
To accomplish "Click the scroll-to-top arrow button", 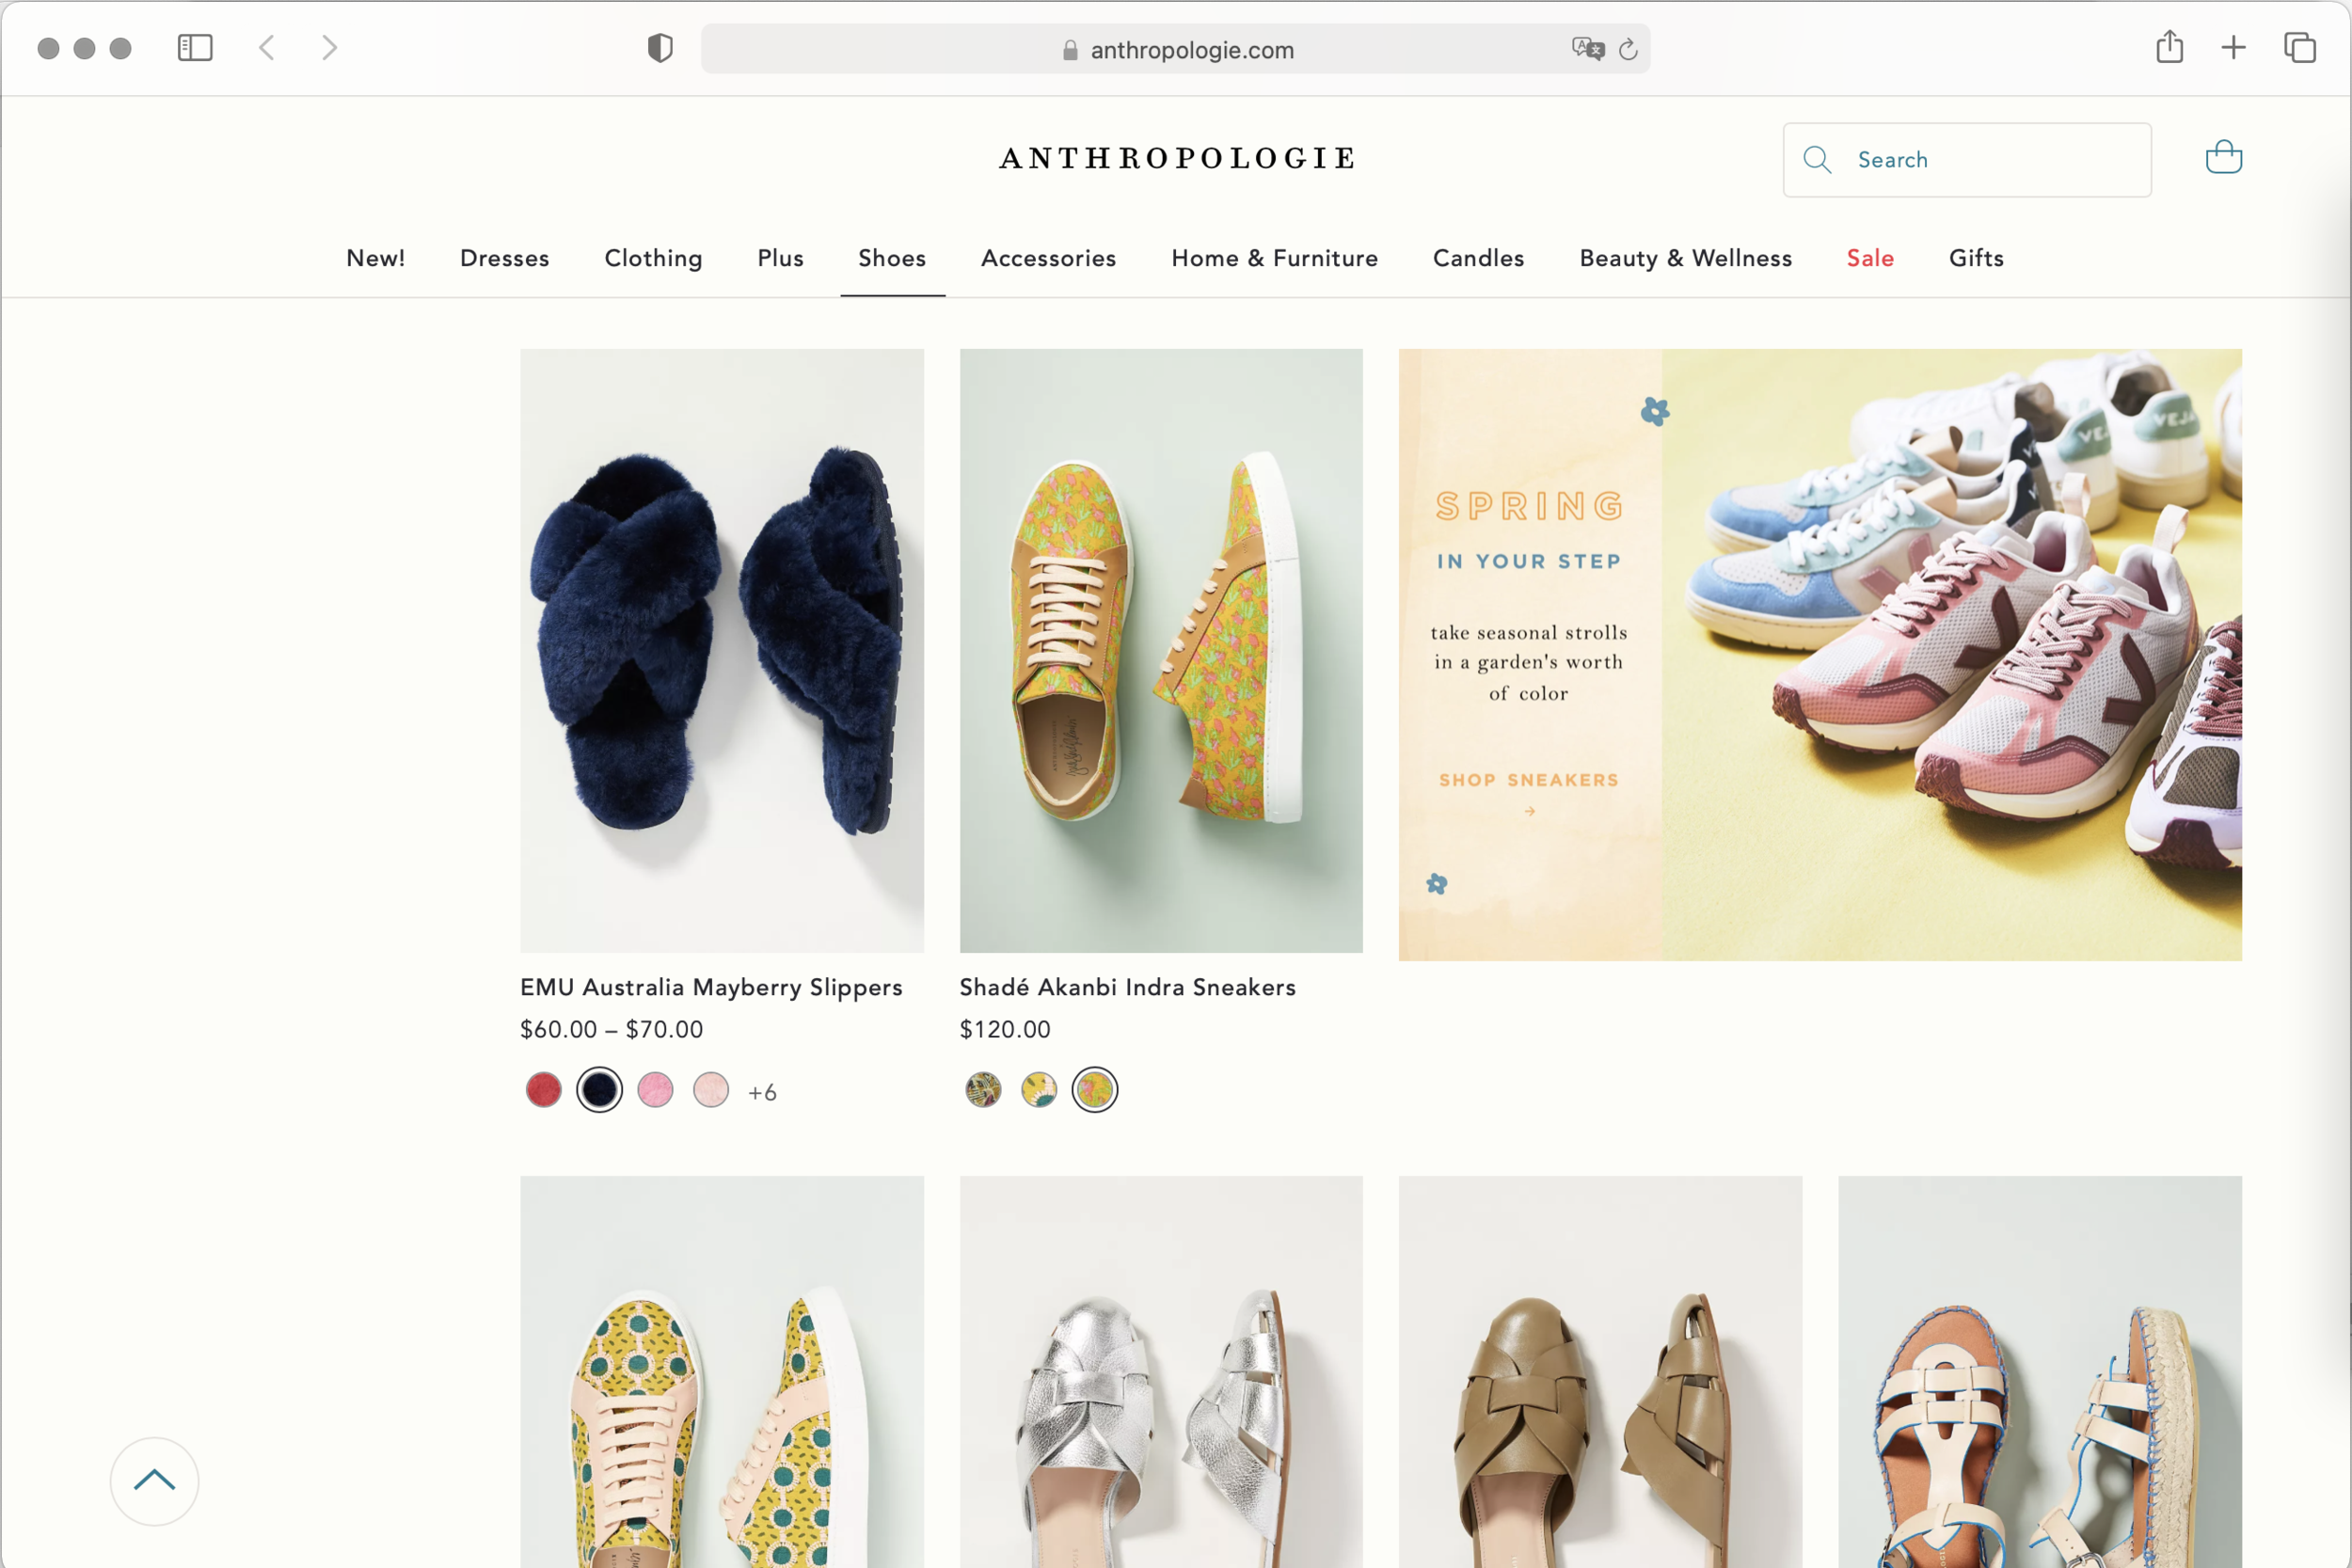I will click(x=154, y=1481).
